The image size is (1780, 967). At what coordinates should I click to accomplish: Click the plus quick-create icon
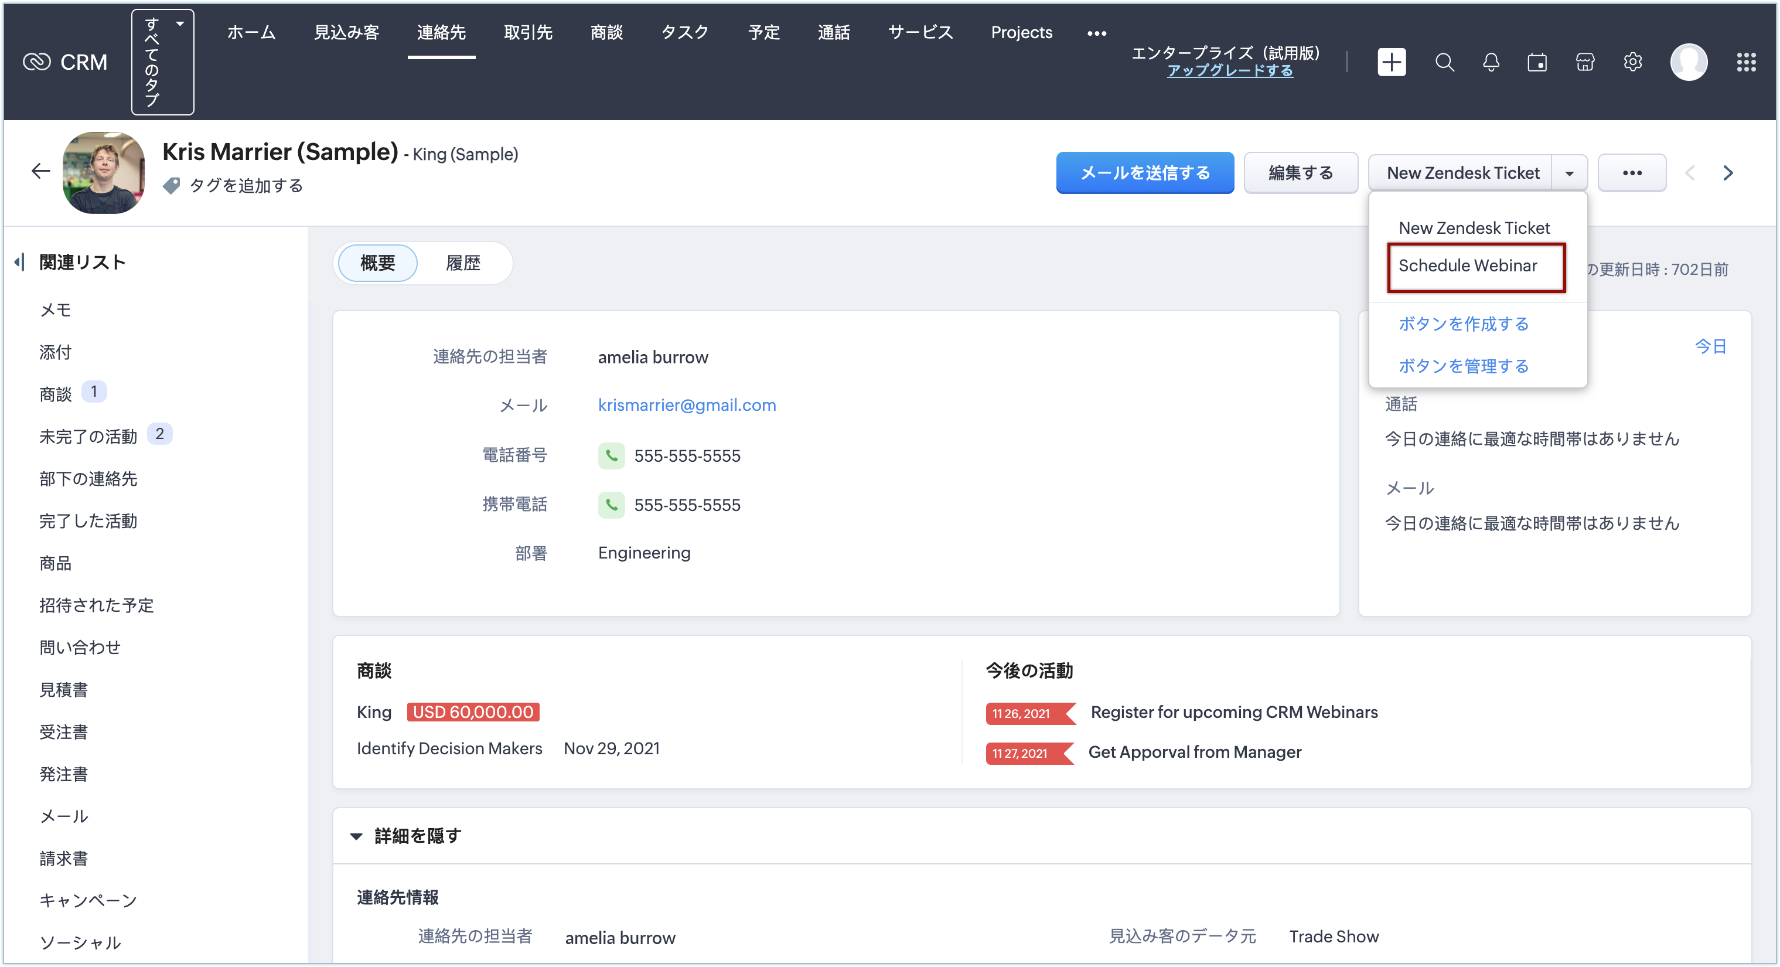1391,62
